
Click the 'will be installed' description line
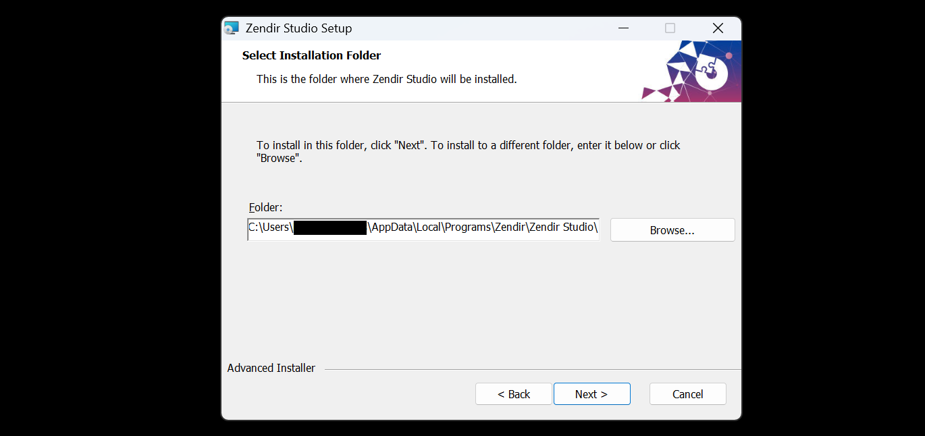(x=387, y=79)
